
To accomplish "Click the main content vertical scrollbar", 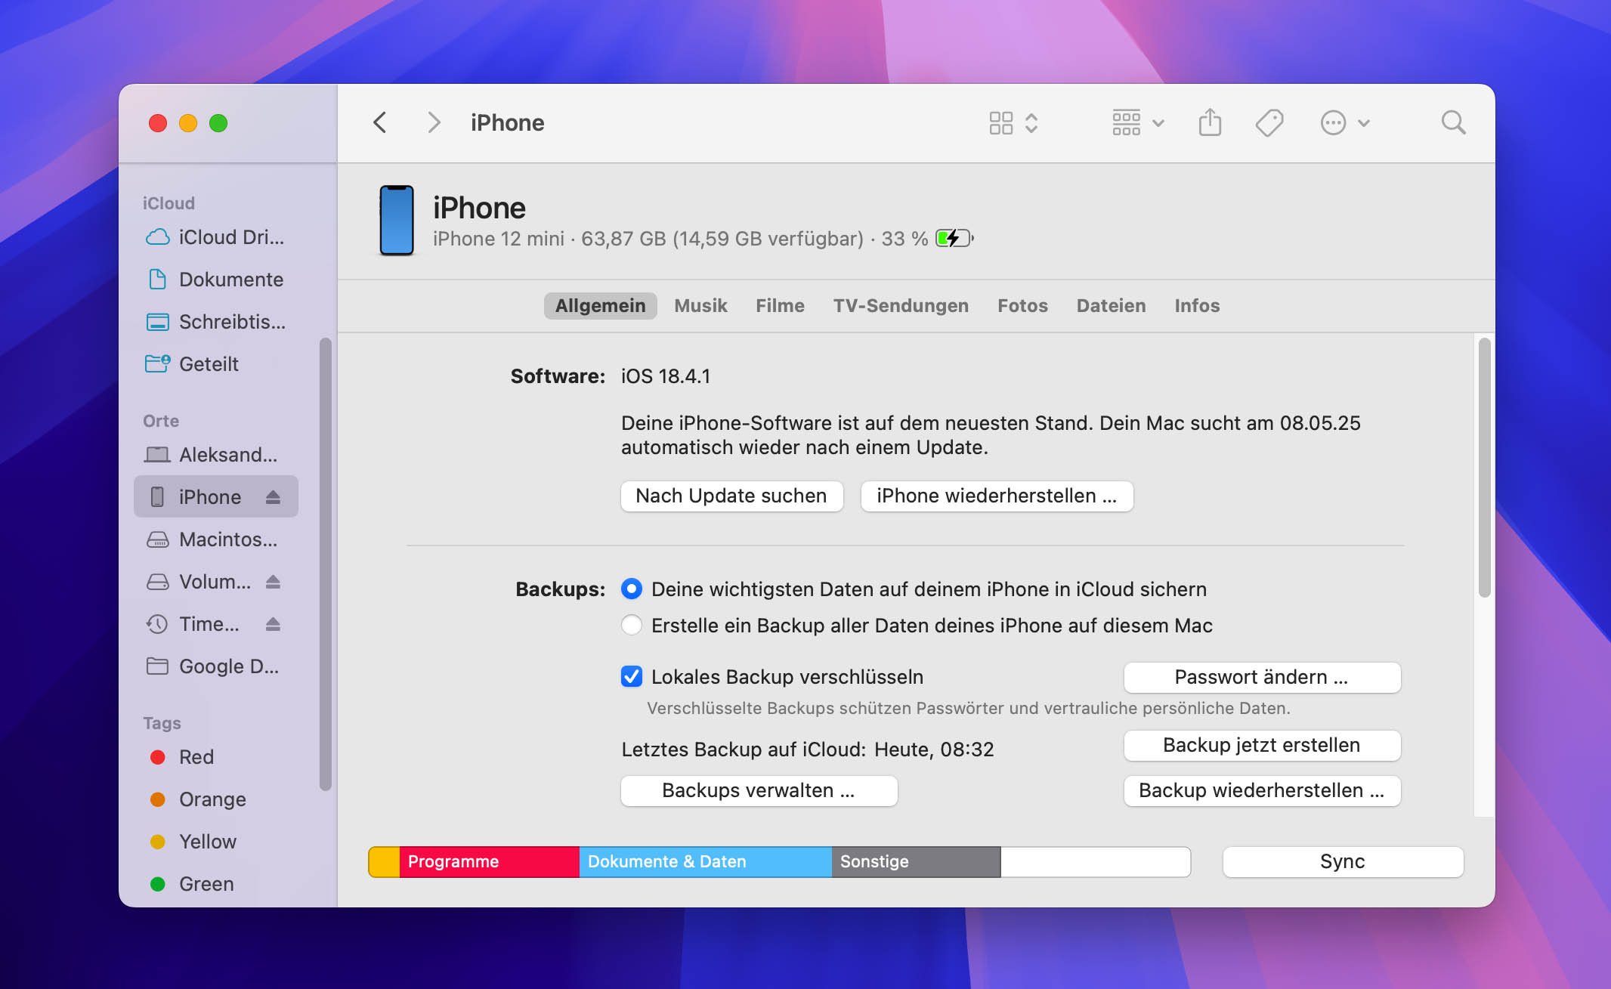I will point(1484,467).
